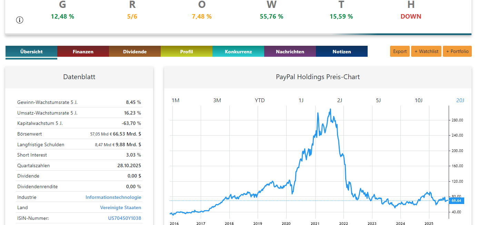Choose the 2J chart range

(340, 100)
